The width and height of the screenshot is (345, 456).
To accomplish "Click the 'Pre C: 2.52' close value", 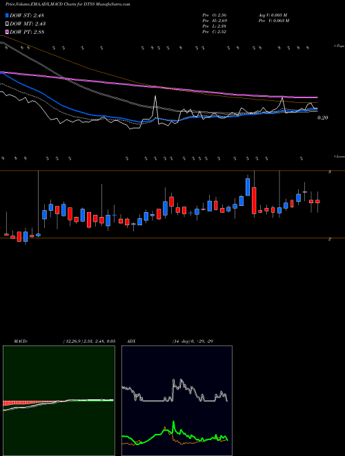I will click(x=215, y=32).
